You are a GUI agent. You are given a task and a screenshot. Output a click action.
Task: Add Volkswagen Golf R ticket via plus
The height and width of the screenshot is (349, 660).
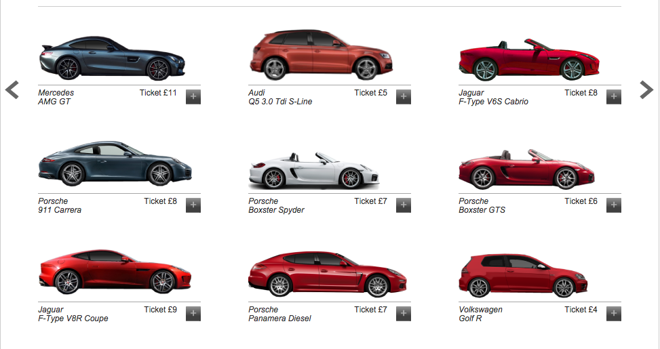(614, 314)
